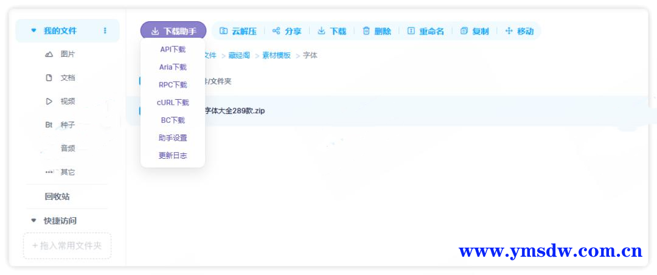Click the cloud unzip icon

[224, 31]
